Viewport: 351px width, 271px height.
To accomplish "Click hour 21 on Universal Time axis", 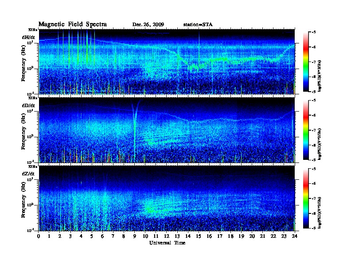I will click(x=262, y=236).
